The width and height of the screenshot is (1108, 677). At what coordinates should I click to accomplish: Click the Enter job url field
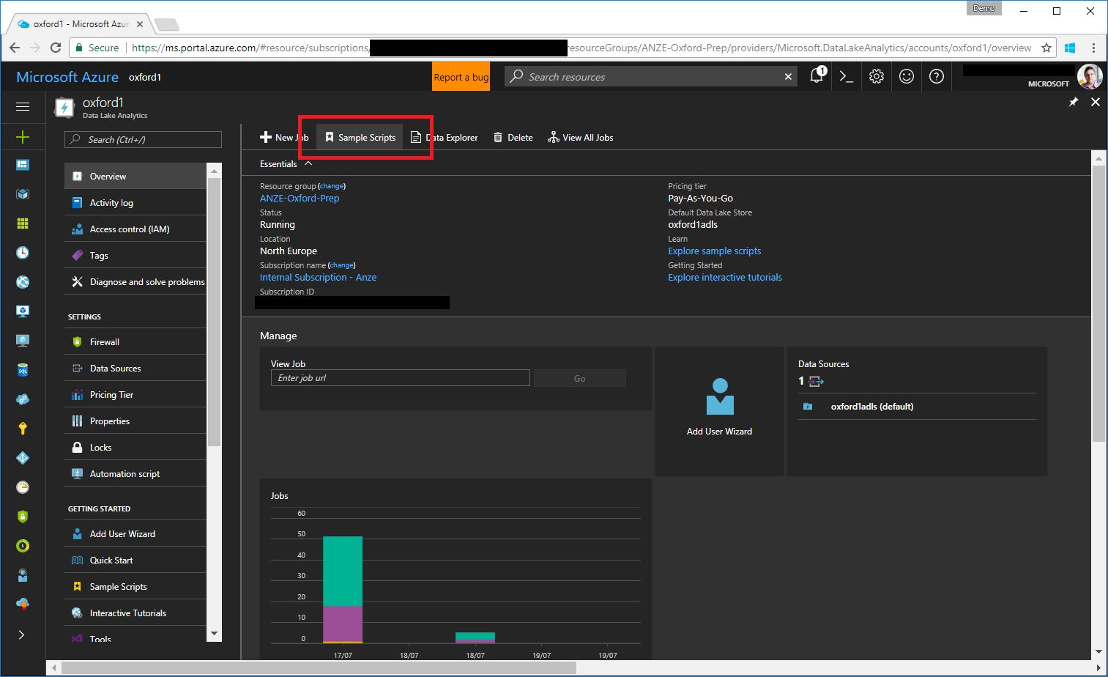401,378
